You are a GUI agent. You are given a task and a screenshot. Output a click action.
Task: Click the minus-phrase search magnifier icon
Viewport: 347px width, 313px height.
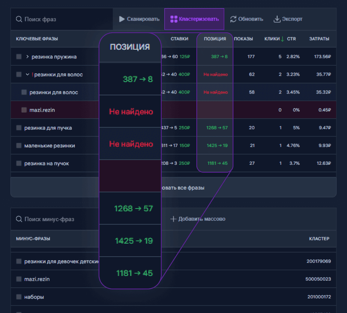(x=19, y=219)
